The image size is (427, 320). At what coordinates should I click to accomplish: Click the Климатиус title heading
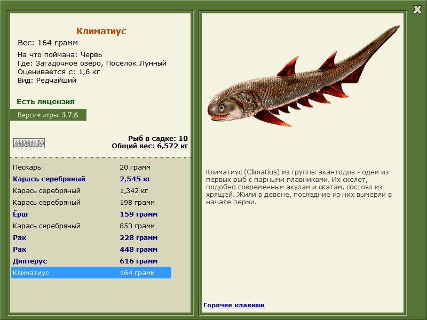(x=101, y=31)
